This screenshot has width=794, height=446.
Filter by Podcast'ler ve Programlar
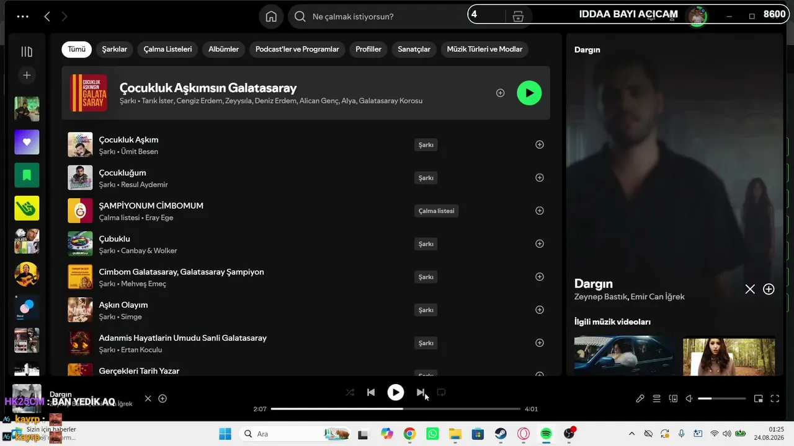pyautogui.click(x=297, y=50)
